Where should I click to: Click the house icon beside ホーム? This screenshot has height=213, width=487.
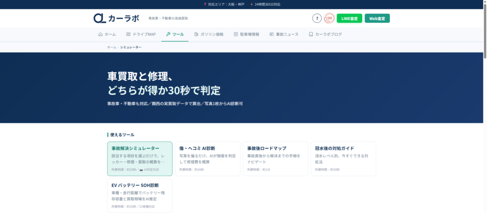point(100,34)
